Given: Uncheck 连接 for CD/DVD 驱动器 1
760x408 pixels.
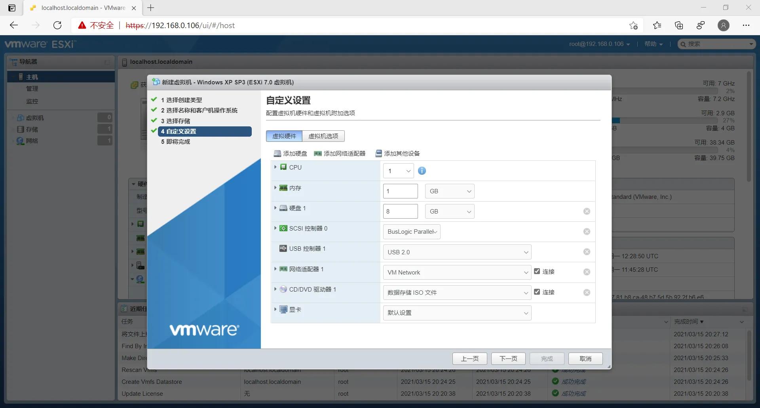Looking at the screenshot, I should (x=537, y=292).
